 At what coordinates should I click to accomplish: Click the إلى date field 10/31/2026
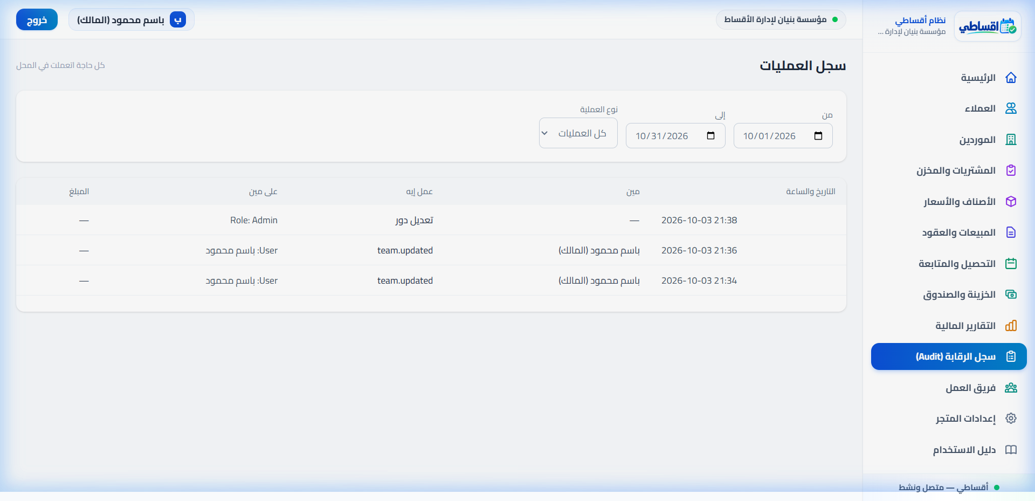(675, 136)
